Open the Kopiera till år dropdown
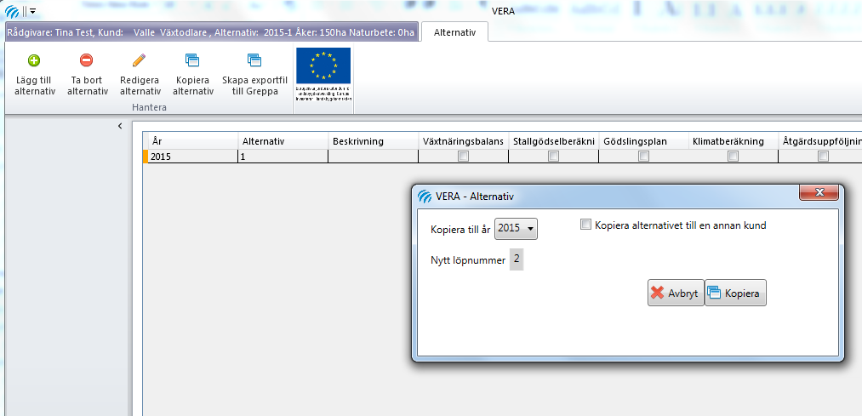This screenshot has height=416, width=862. (x=517, y=229)
